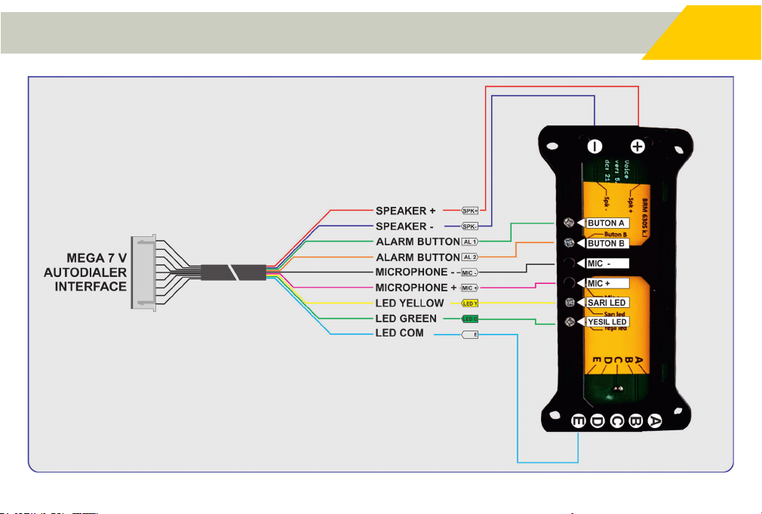Select the SARI LED board label
Image resolution: width=762 pixels, height=514 pixels.
point(608,303)
